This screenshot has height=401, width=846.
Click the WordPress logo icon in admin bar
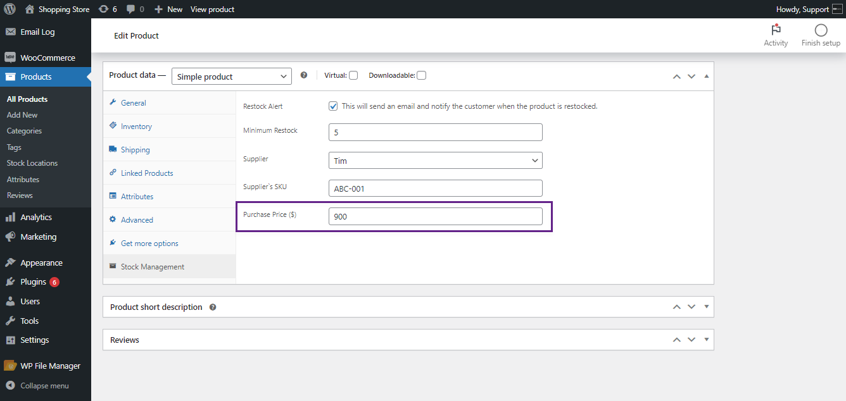[x=9, y=9]
